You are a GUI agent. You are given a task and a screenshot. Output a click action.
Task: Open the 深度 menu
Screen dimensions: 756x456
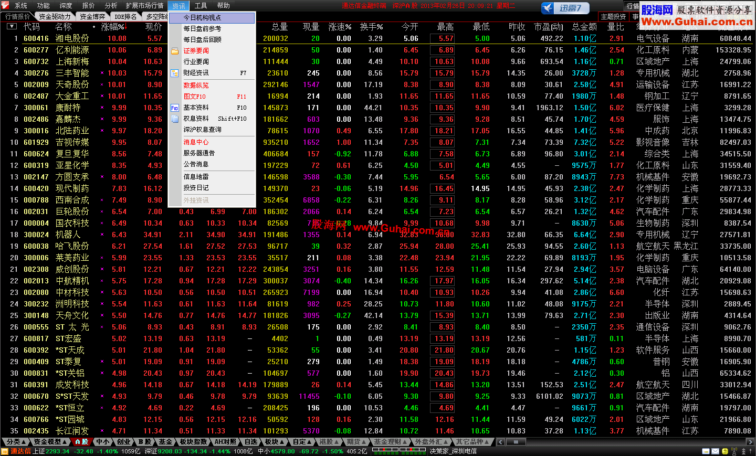point(66,6)
